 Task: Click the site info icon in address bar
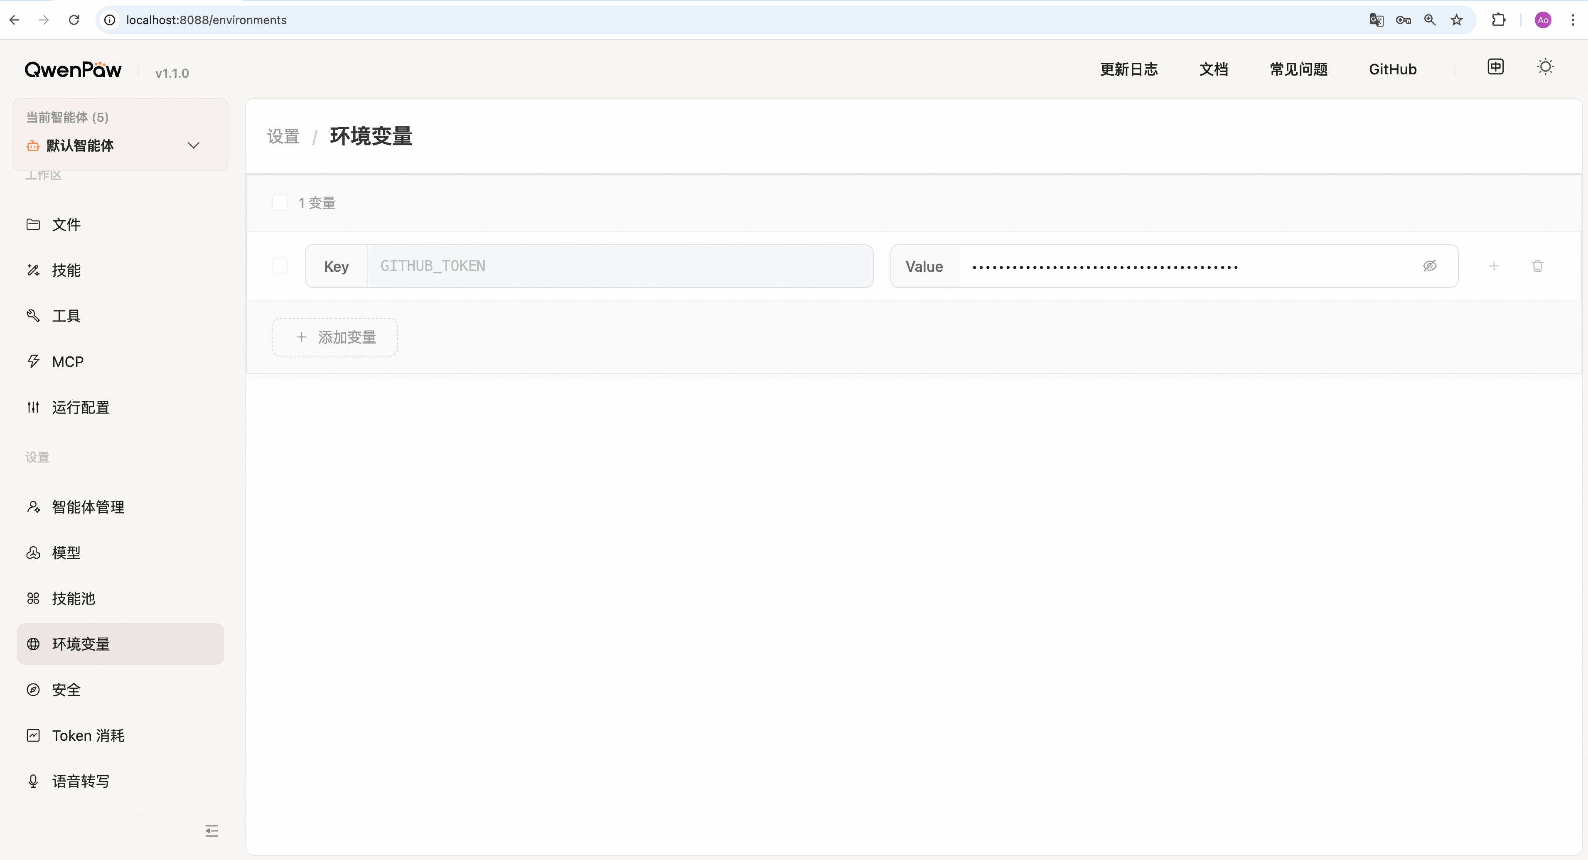[x=110, y=20]
